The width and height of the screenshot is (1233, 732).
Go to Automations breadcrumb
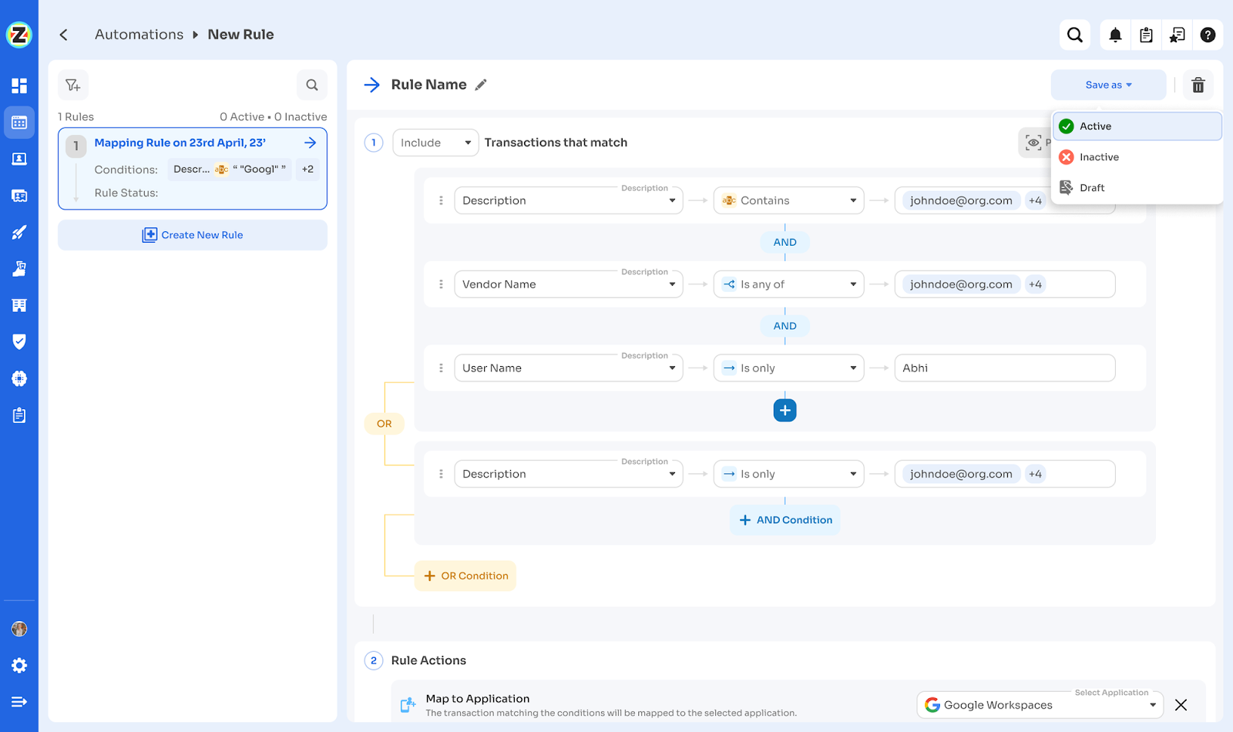139,35
